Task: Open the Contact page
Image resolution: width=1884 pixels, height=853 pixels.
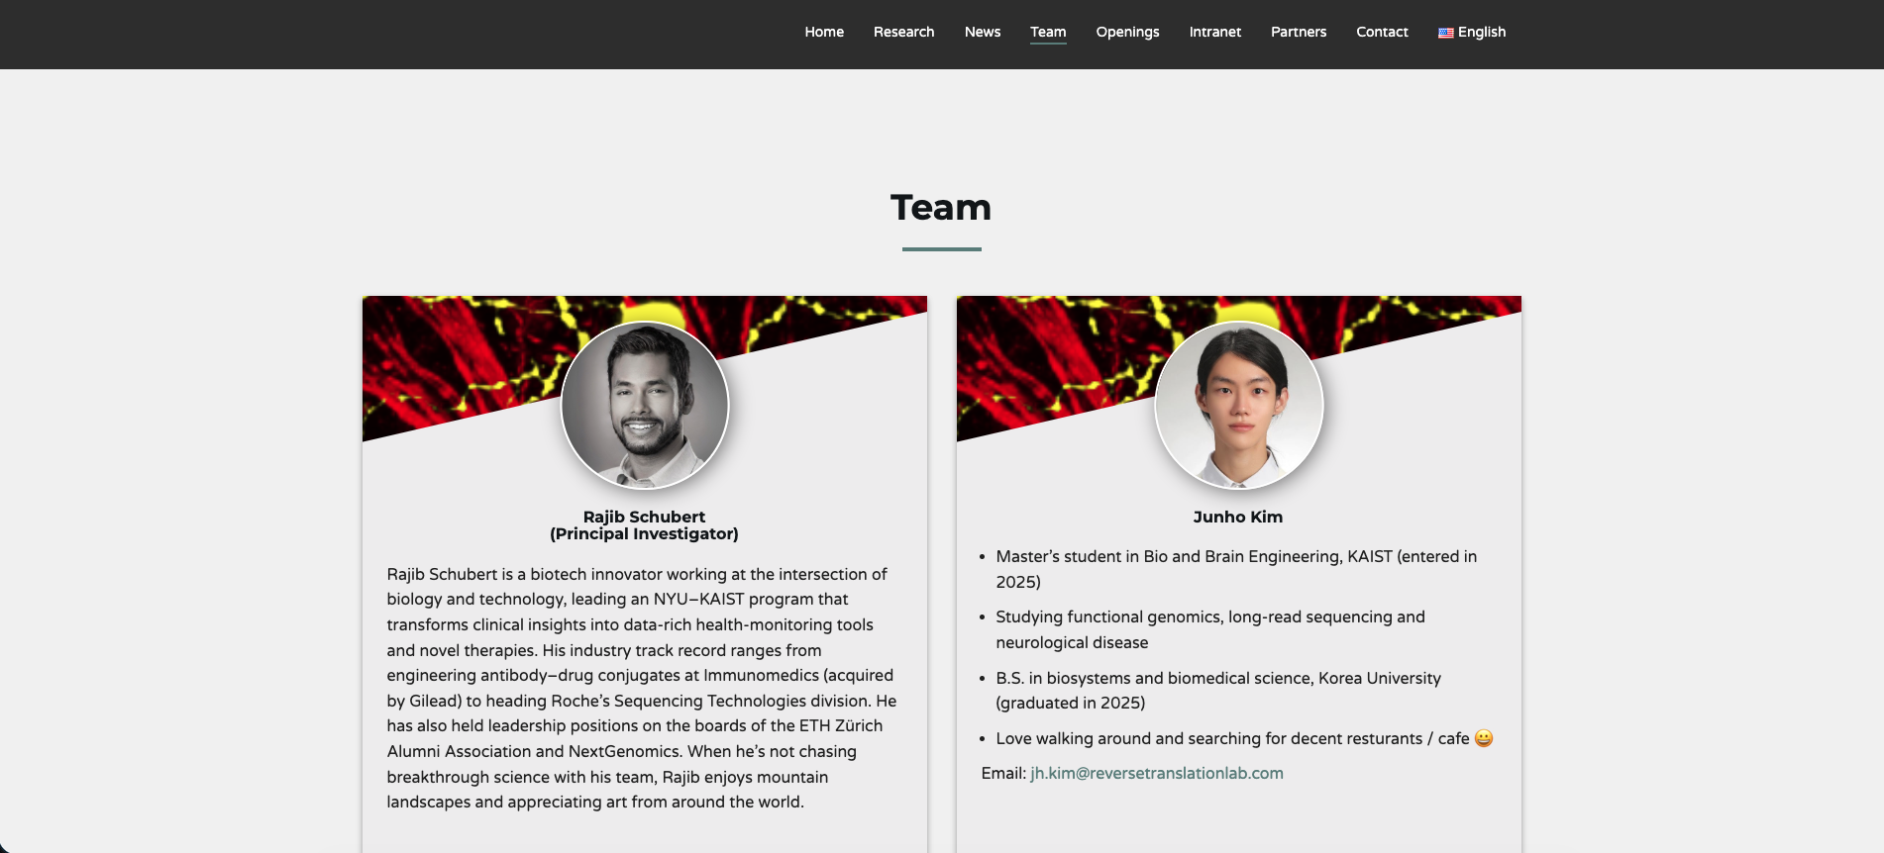Action: (1382, 32)
